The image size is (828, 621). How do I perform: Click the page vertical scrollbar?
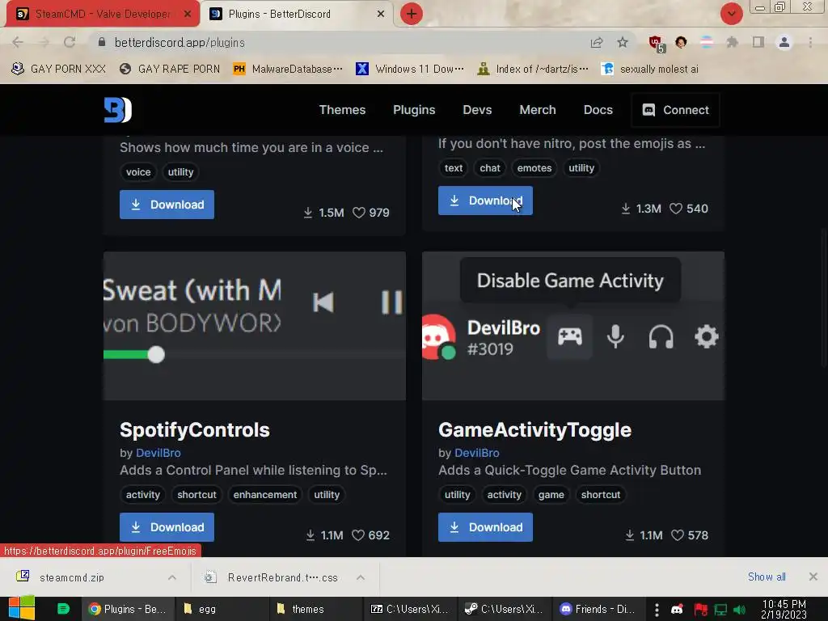[824, 297]
